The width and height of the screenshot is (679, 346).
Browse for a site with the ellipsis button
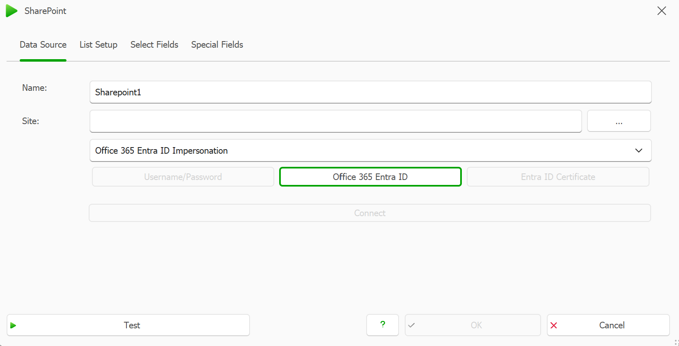(619, 121)
